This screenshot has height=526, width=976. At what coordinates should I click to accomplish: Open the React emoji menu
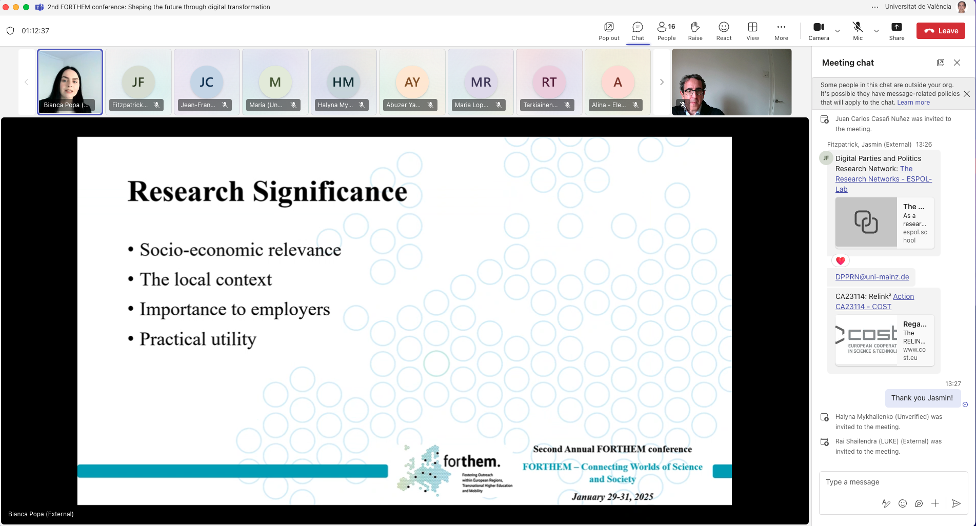[724, 31]
